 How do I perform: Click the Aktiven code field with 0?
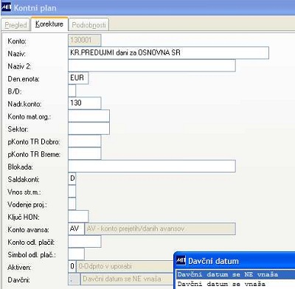pyautogui.click(x=72, y=266)
